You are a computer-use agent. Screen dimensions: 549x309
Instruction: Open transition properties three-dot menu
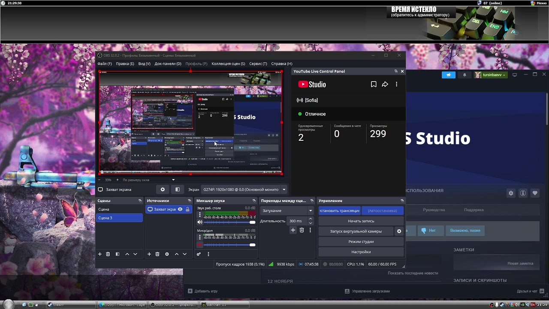[310, 230]
